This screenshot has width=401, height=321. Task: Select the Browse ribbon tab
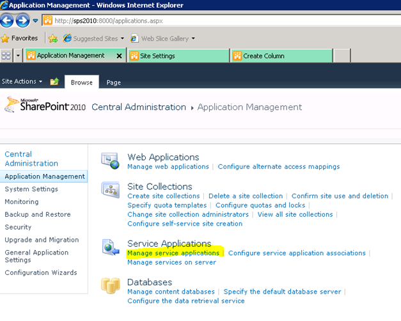(x=82, y=82)
